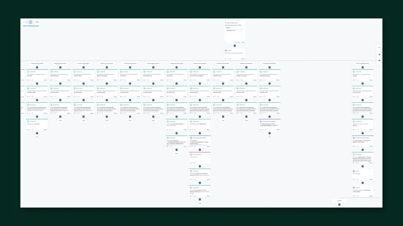The height and width of the screenshot is (226, 403).
Task: Click email icon on Raise final balance invoice card
Action: pos(261,121)
